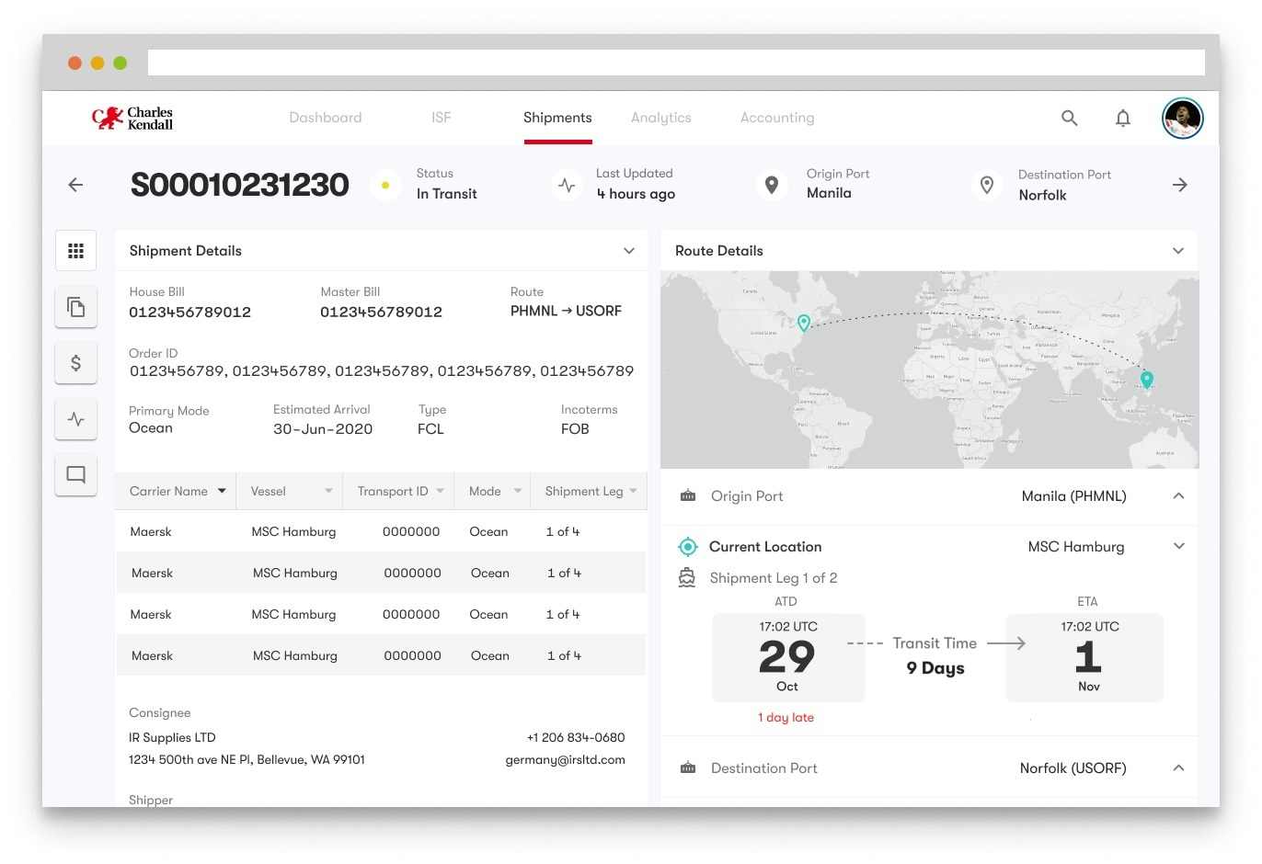Click the search magnifier icon
Viewport: 1262px width, 864px height.
(1069, 118)
